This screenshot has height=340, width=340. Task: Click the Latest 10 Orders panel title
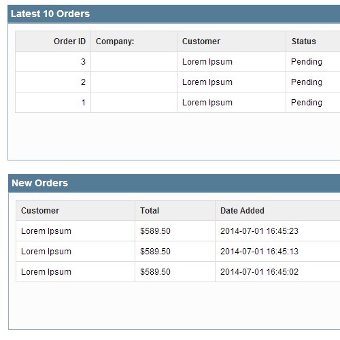point(50,14)
